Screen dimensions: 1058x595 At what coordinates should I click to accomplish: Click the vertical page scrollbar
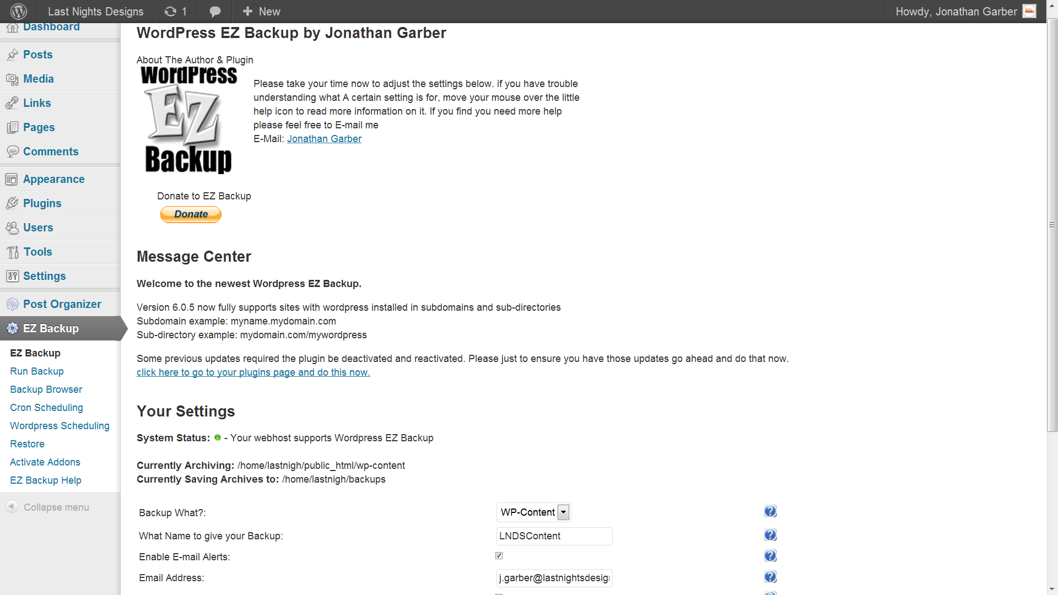click(1052, 226)
